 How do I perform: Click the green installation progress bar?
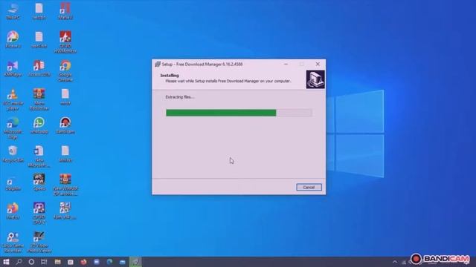239,113
